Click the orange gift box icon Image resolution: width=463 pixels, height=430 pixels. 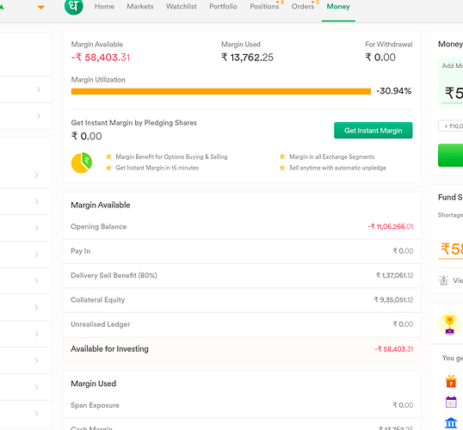click(x=451, y=381)
